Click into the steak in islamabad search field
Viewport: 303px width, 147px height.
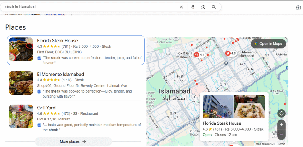89,7
